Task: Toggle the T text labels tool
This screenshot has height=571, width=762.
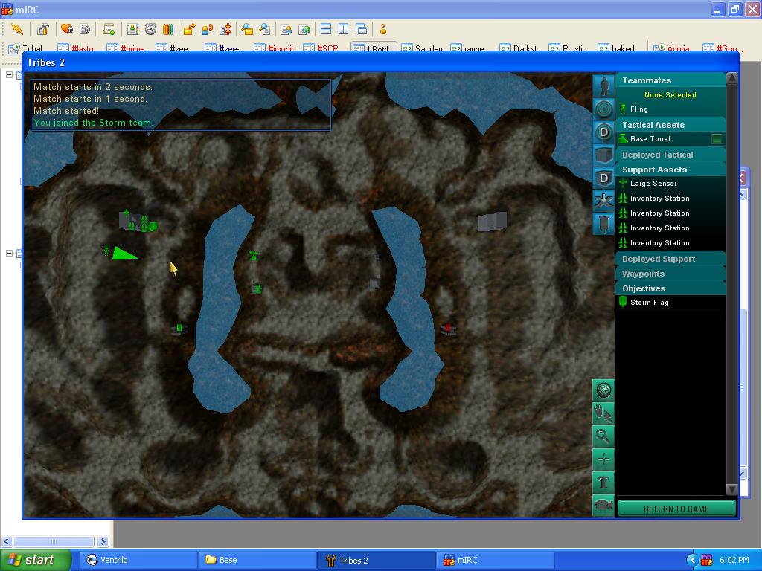Action: pos(603,482)
